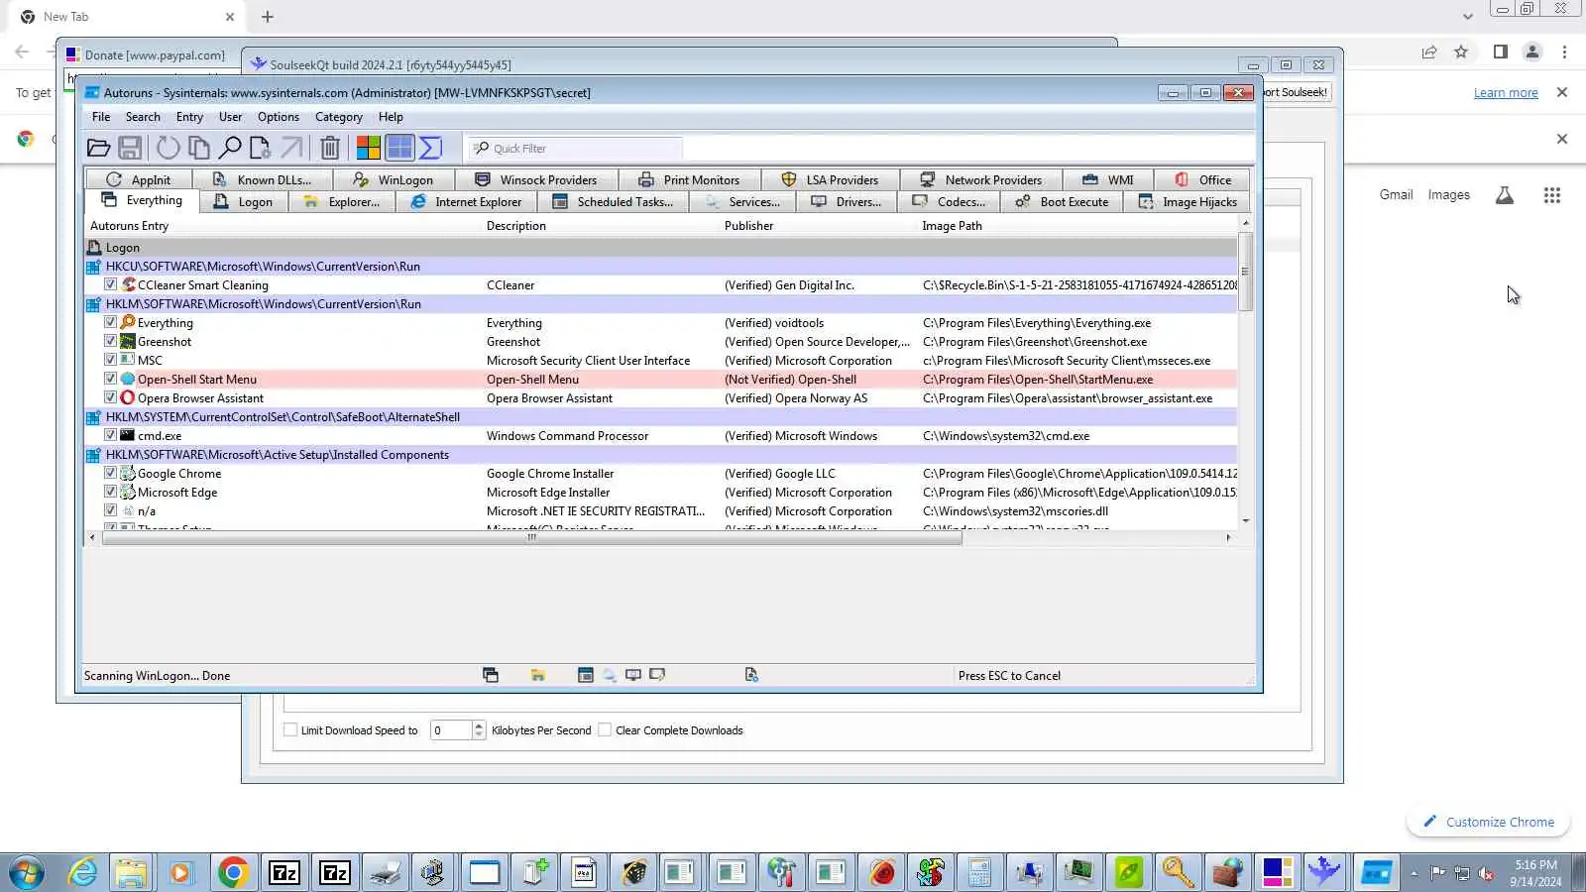Open Google Chrome from the taskbar
Viewport: 1586px width, 892px height.
point(233,872)
